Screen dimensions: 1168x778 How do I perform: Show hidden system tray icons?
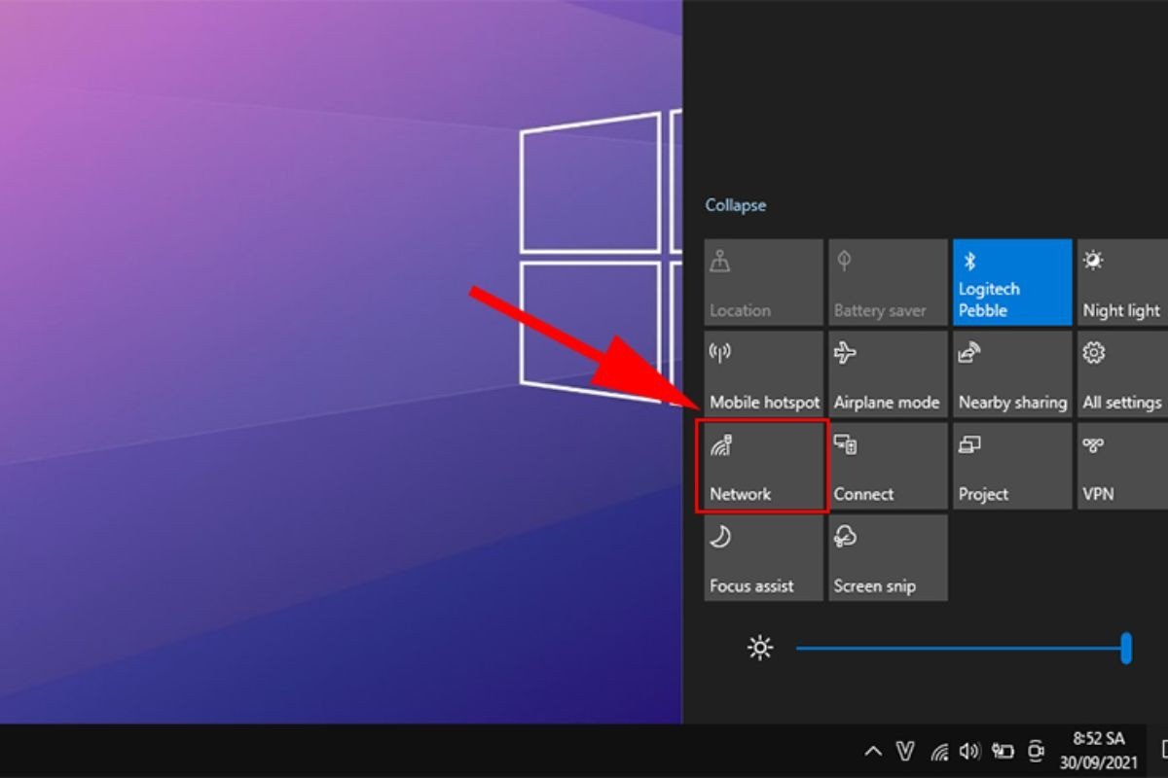click(873, 751)
